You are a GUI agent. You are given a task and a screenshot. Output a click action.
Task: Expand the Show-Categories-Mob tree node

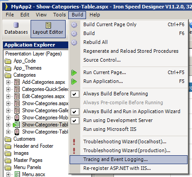coord(8,118)
